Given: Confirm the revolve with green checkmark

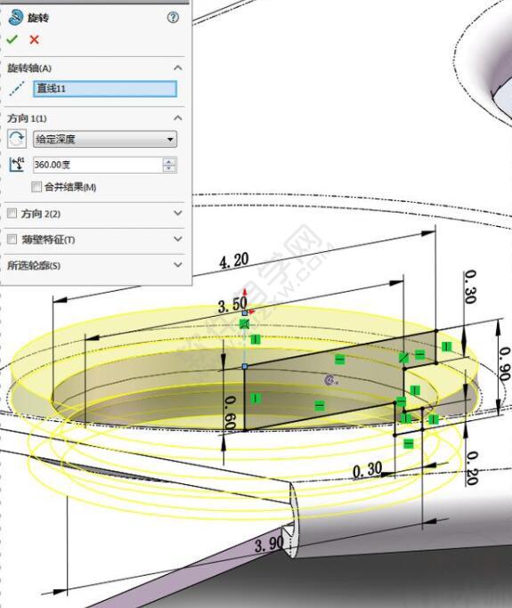Looking at the screenshot, I should (x=12, y=39).
